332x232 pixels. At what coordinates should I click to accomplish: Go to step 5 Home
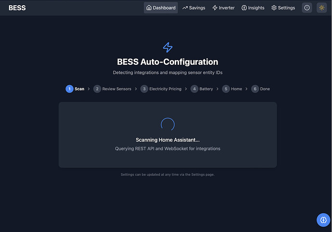(x=232, y=89)
